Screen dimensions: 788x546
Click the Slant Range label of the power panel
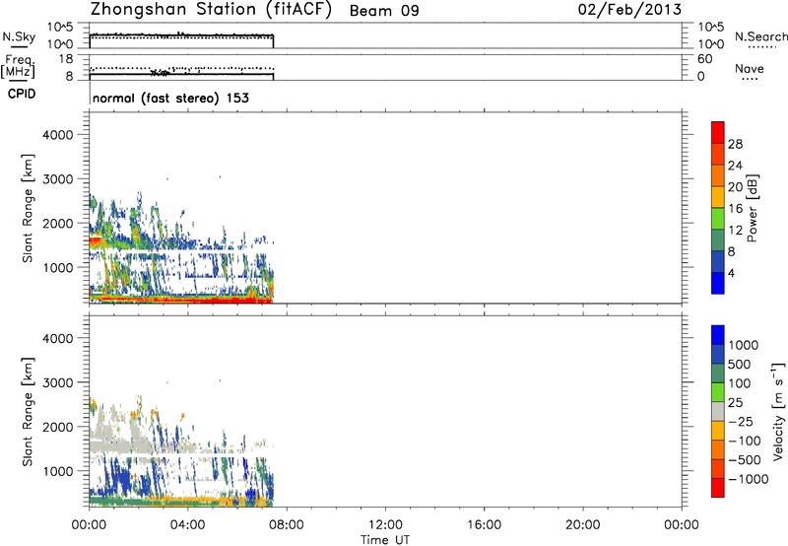tap(28, 208)
